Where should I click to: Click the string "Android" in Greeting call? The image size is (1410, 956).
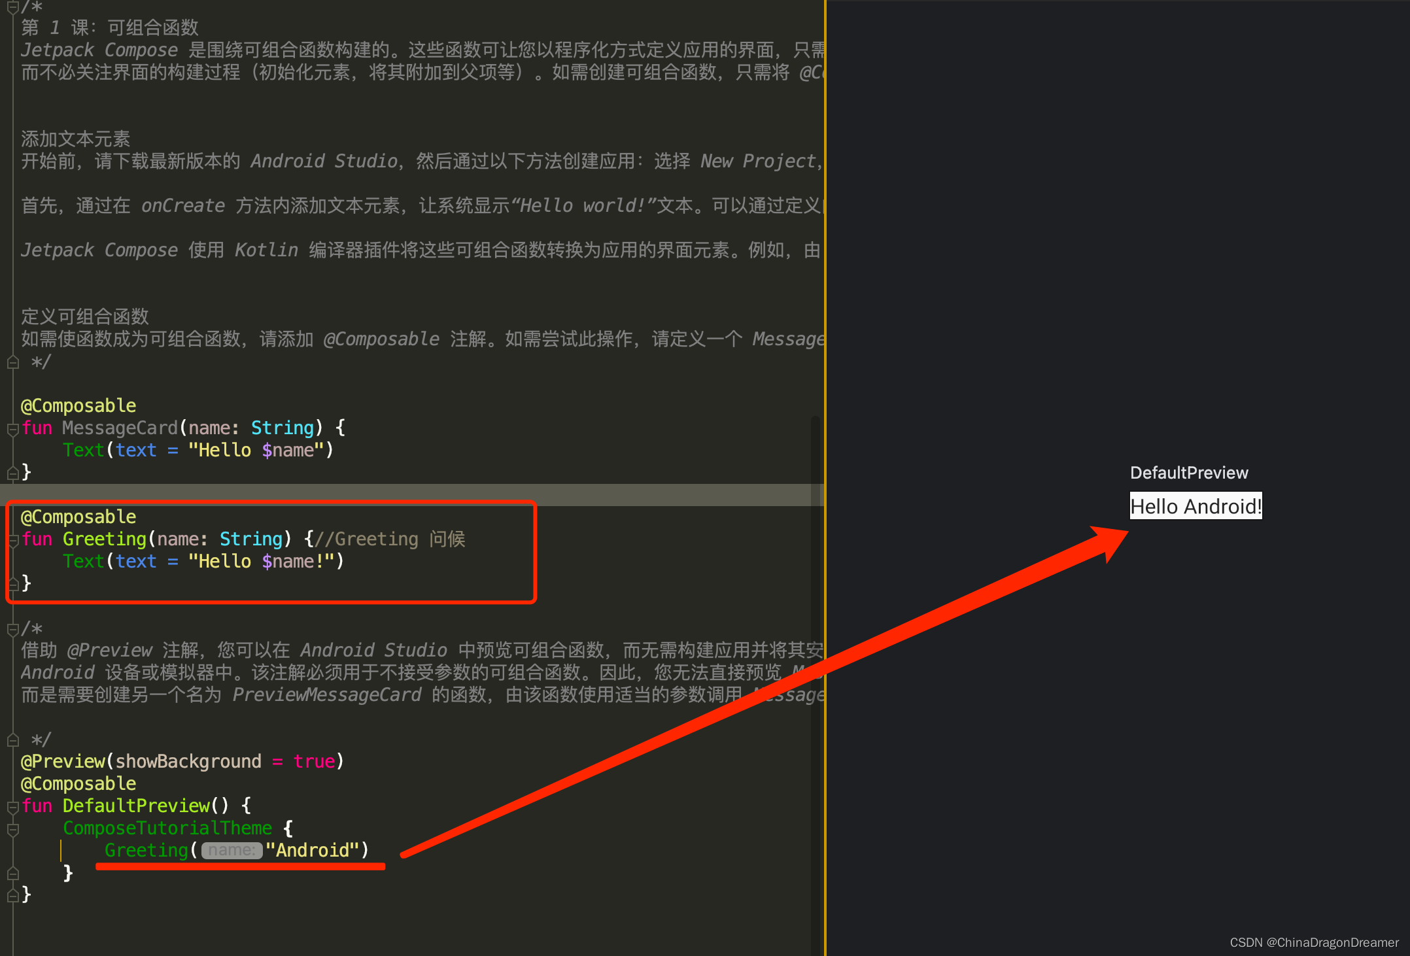click(x=313, y=851)
